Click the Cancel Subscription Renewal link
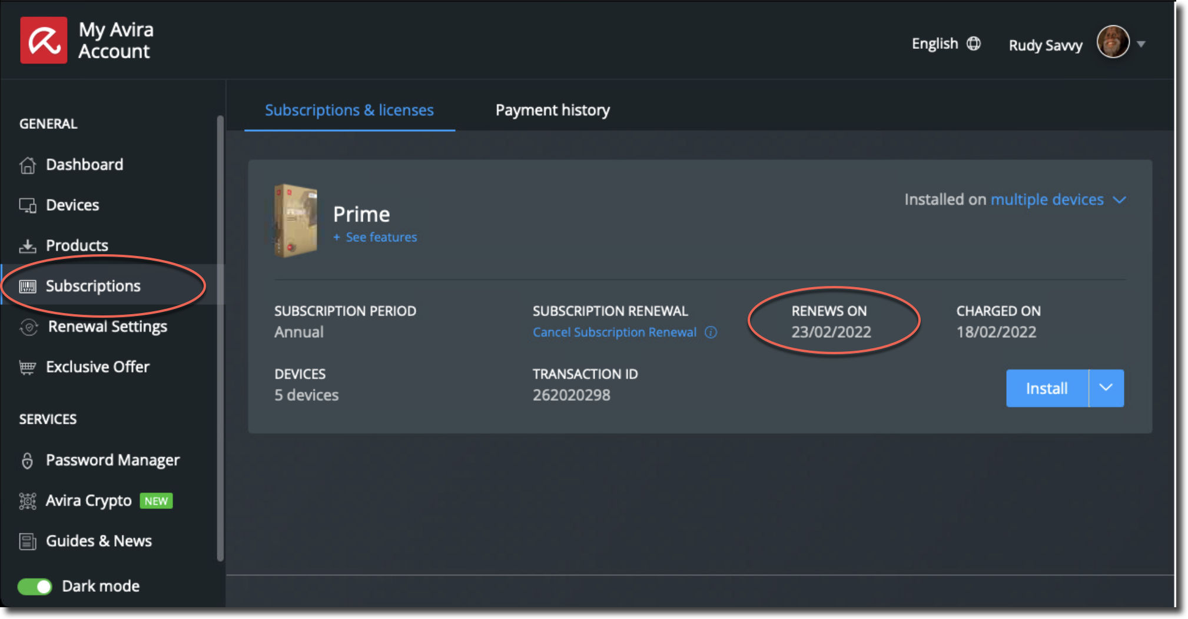 pos(615,332)
